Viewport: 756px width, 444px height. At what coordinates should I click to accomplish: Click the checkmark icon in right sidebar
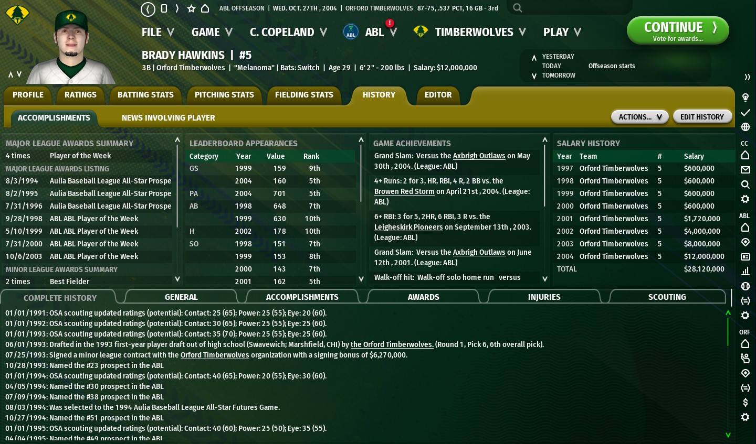(x=745, y=112)
